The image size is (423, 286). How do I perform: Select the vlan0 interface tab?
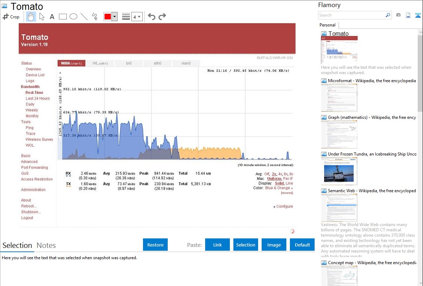[186, 63]
